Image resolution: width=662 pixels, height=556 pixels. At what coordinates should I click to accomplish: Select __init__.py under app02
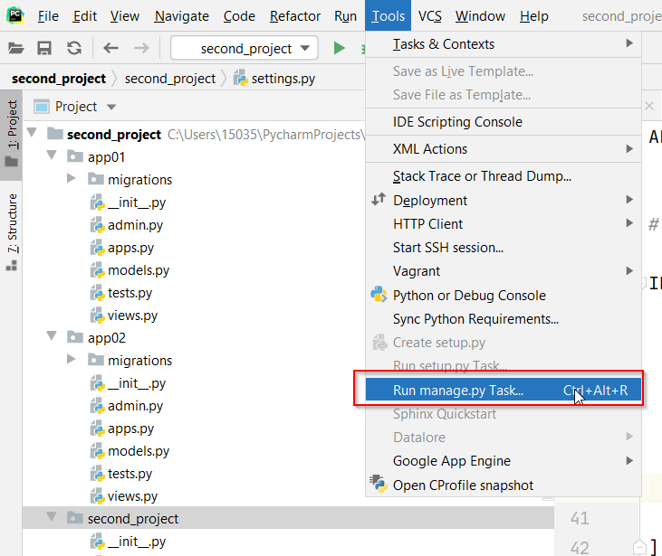coord(137,383)
